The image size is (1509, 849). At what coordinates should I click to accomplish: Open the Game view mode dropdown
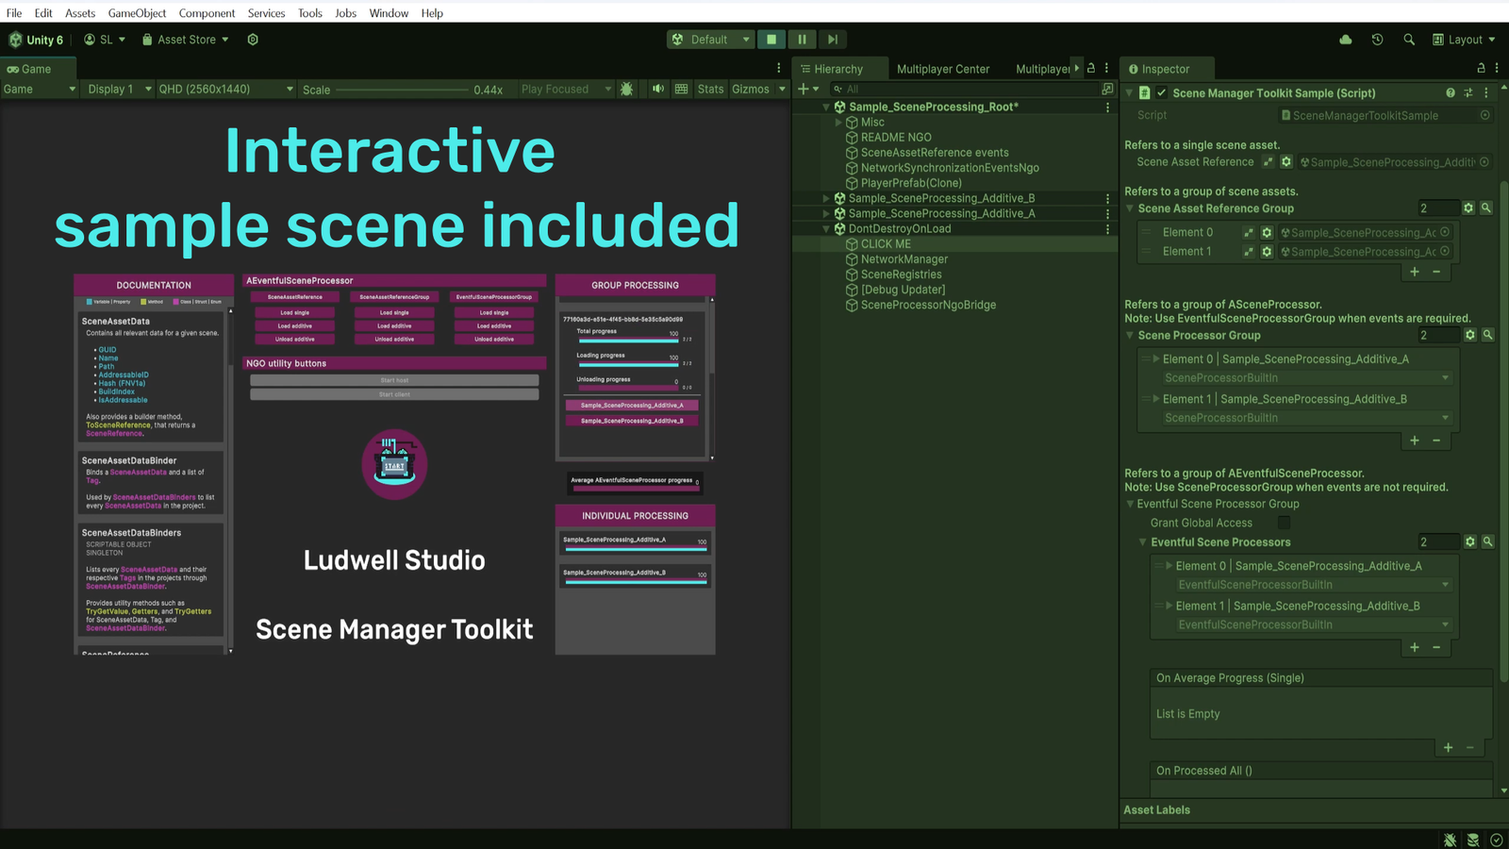[x=40, y=89]
